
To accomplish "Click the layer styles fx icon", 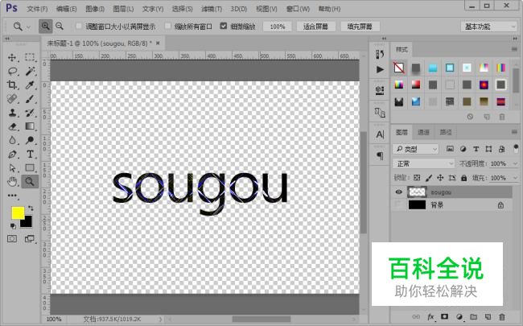I will tap(430, 316).
